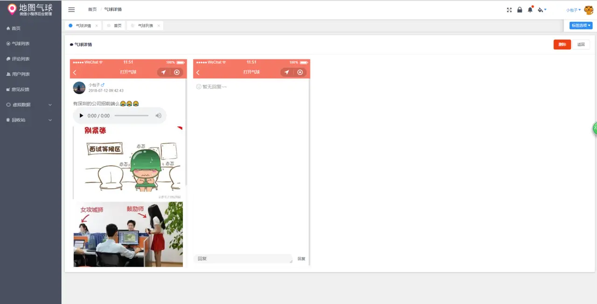Expand the 回收站 sidebar submenu
The image size is (597, 304).
[x=31, y=120]
